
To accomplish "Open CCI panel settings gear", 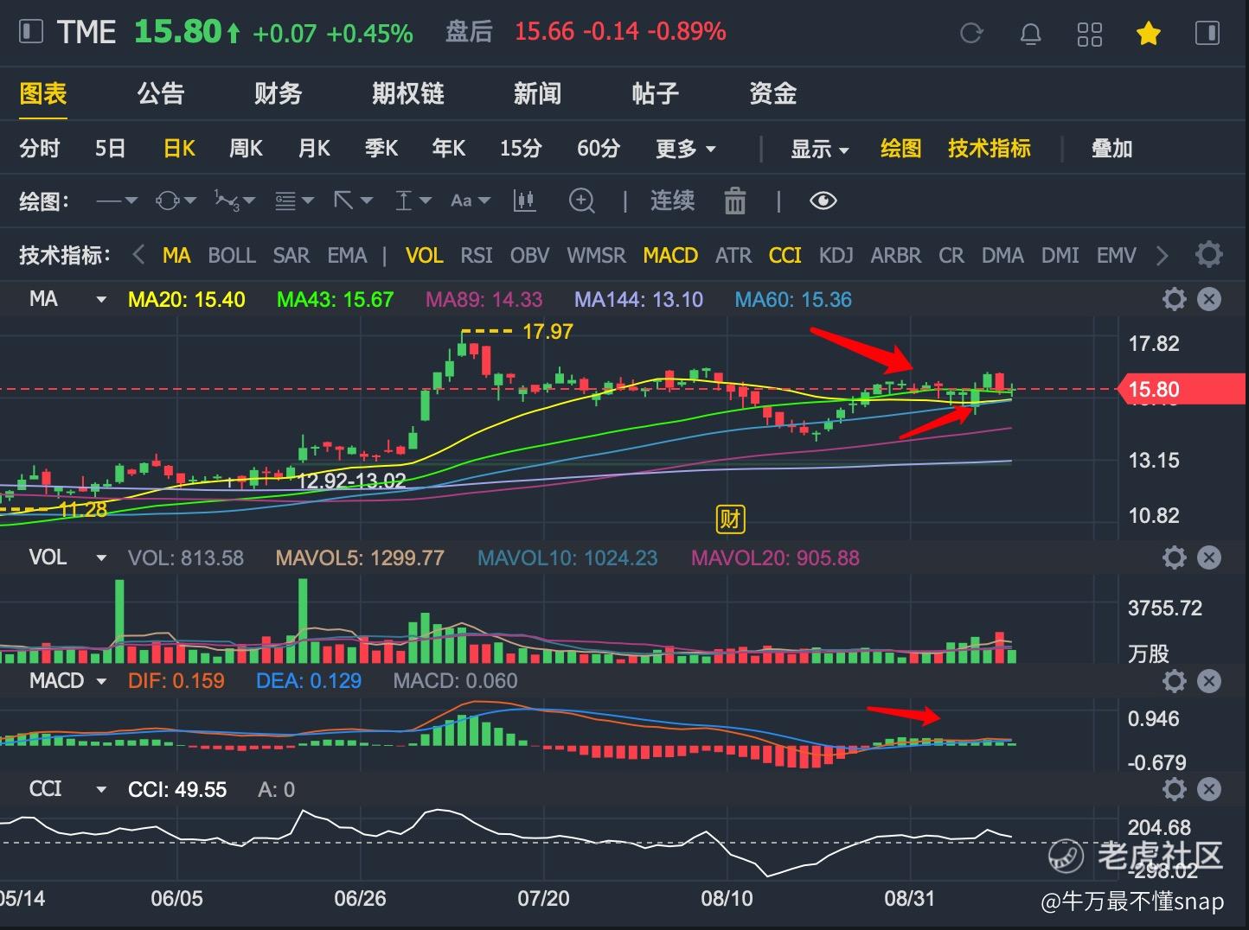I will (1174, 789).
